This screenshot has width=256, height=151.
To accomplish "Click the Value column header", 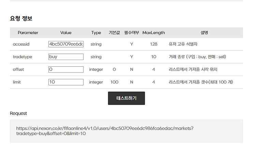I will tap(66, 33).
